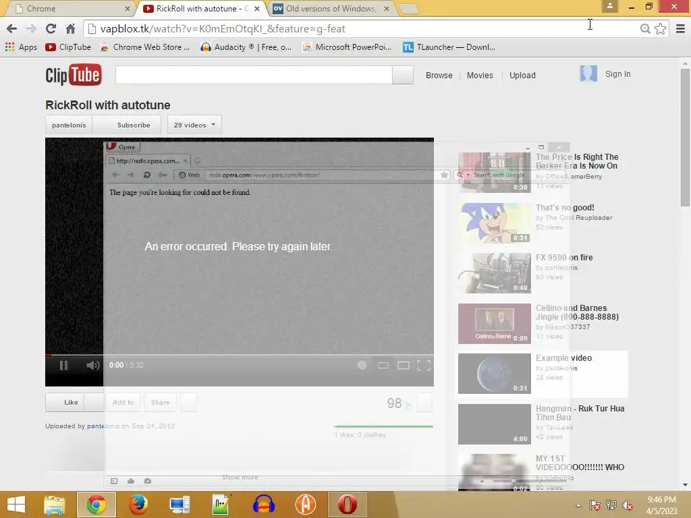This screenshot has width=691, height=518.
Task: Open Chrome Web Store bookmark
Action: click(145, 47)
